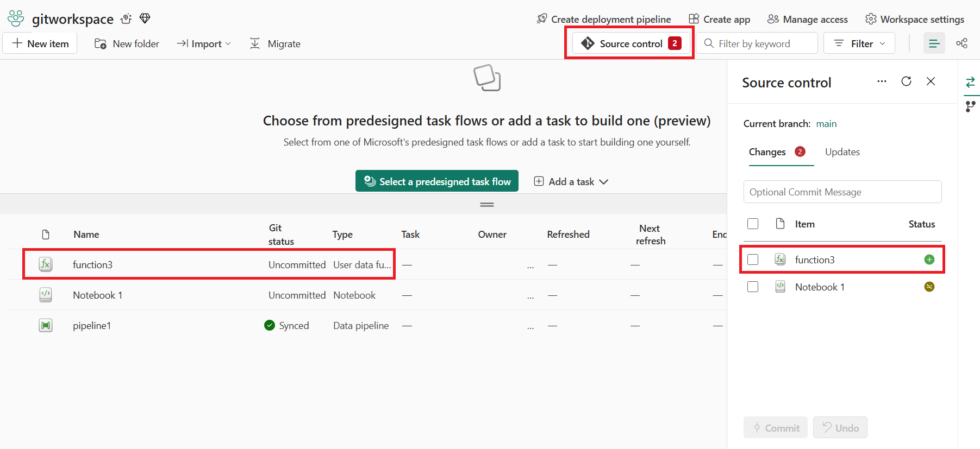Screen dimensions: 980x449
Task: Click the Synced green check icon
Action: click(270, 325)
